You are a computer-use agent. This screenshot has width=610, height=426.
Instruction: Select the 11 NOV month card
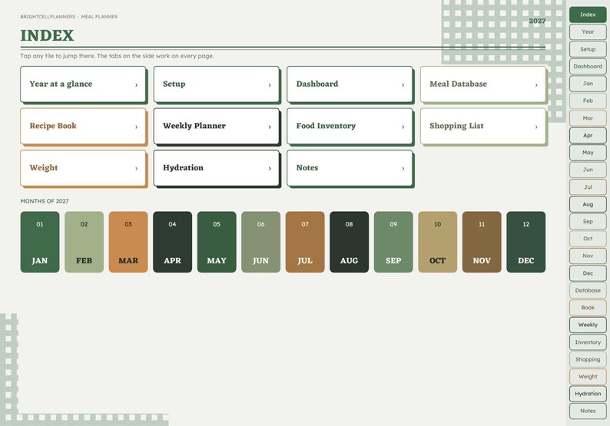click(482, 242)
